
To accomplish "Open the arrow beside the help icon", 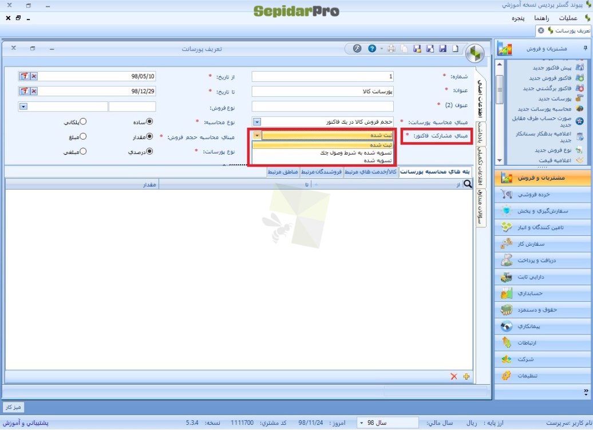I will point(381,49).
